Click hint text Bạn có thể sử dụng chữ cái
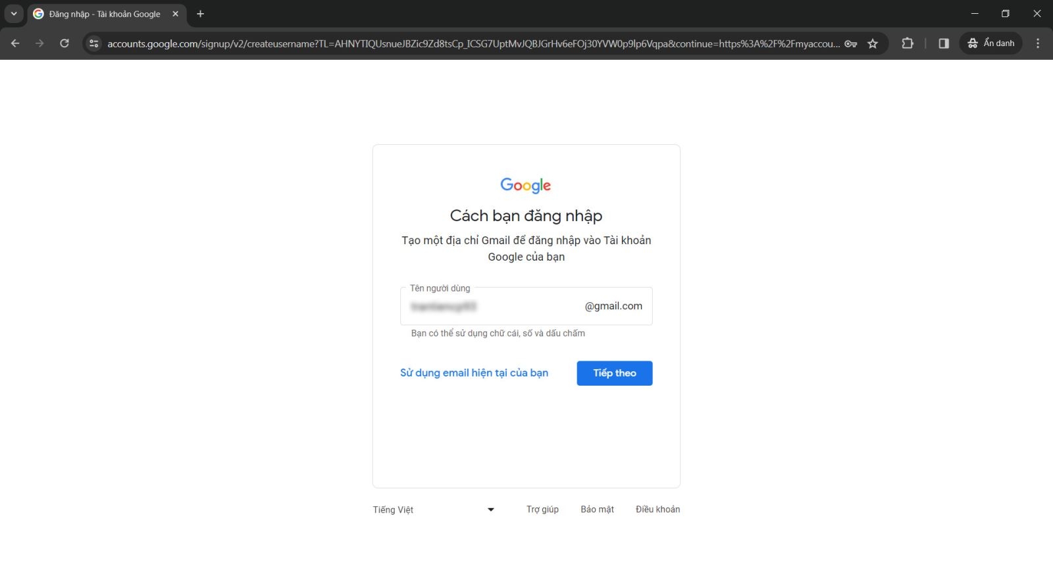 point(498,333)
